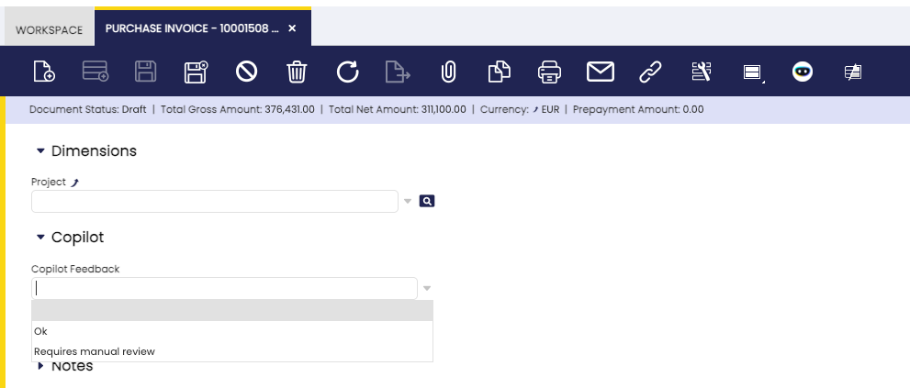The height and width of the screenshot is (388, 910).
Task: Select 'Ok' from Copilot Feedback list
Action: [x=41, y=331]
